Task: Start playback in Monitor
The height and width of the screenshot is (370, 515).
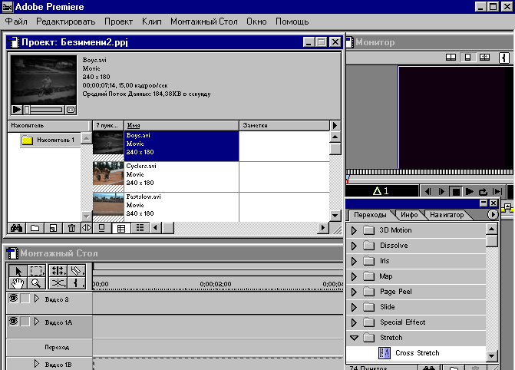Action: pos(470,192)
